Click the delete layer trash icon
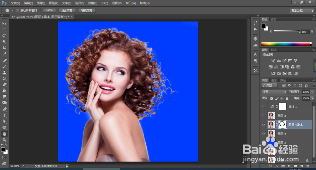 click(307, 166)
